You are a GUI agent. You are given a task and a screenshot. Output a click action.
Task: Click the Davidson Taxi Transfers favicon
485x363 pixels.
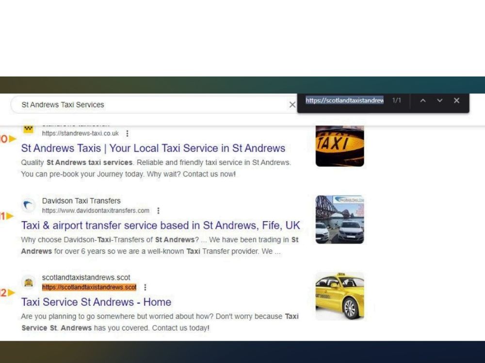coord(29,205)
